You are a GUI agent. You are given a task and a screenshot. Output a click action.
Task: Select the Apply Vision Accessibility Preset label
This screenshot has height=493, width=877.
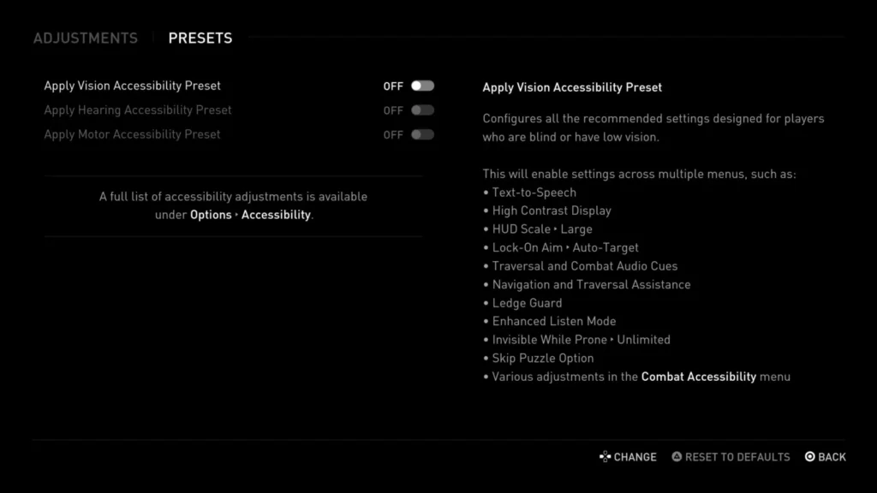pyautogui.click(x=133, y=86)
